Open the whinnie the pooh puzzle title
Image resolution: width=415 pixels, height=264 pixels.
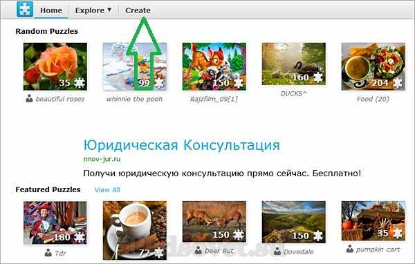(134, 99)
